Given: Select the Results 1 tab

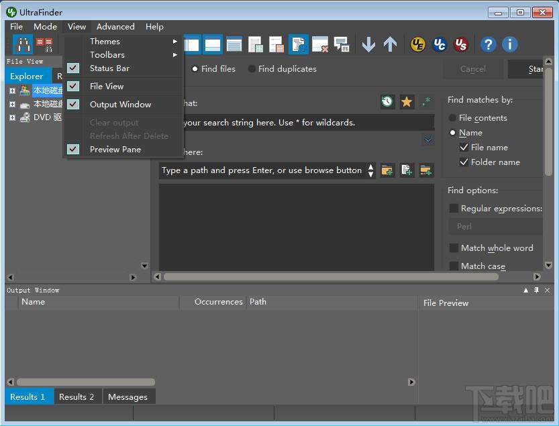Looking at the screenshot, I should point(29,396).
